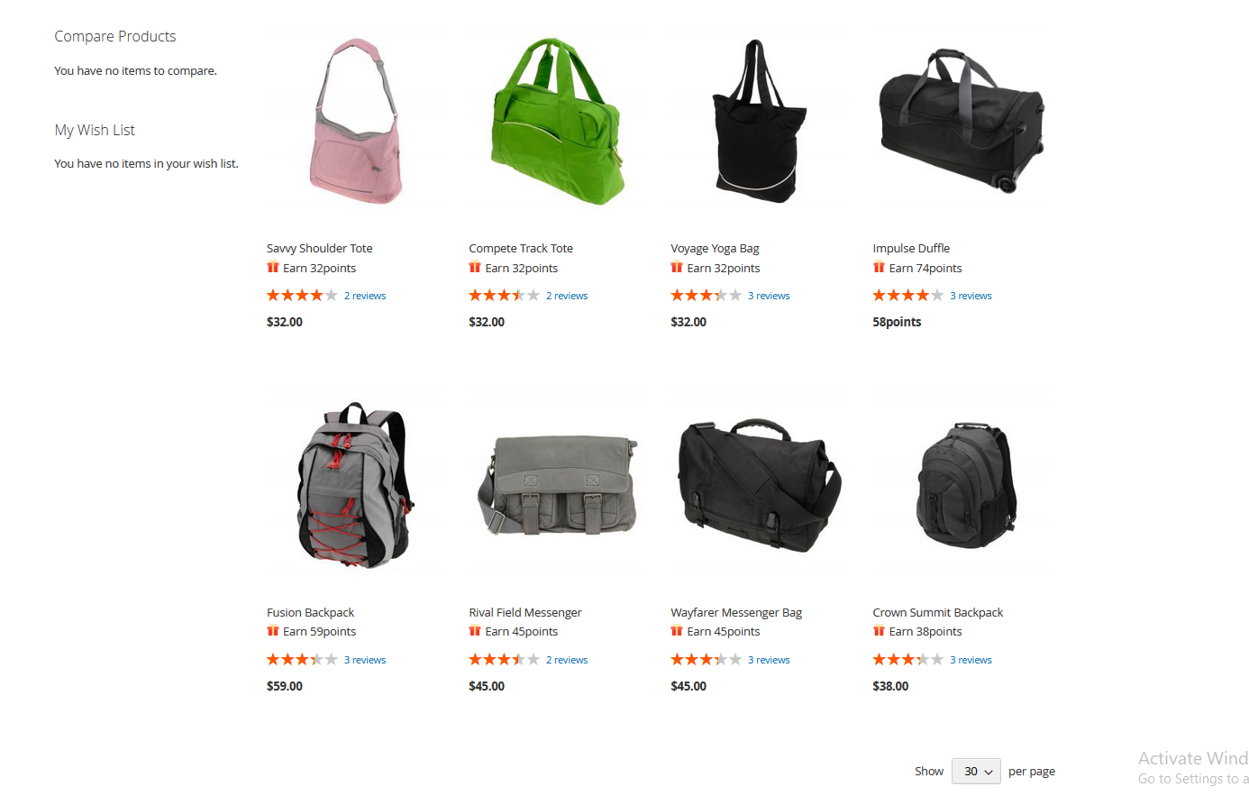This screenshot has height=796, width=1249.
Task: Click star rating of Rival Field Messenger
Action: tap(505, 660)
